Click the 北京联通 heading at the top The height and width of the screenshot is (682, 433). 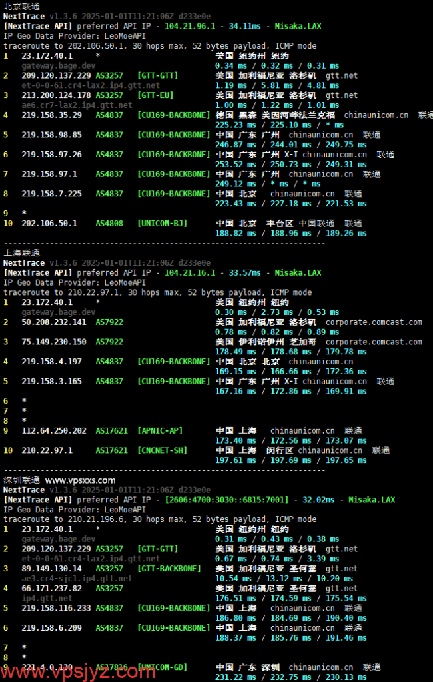[21, 6]
